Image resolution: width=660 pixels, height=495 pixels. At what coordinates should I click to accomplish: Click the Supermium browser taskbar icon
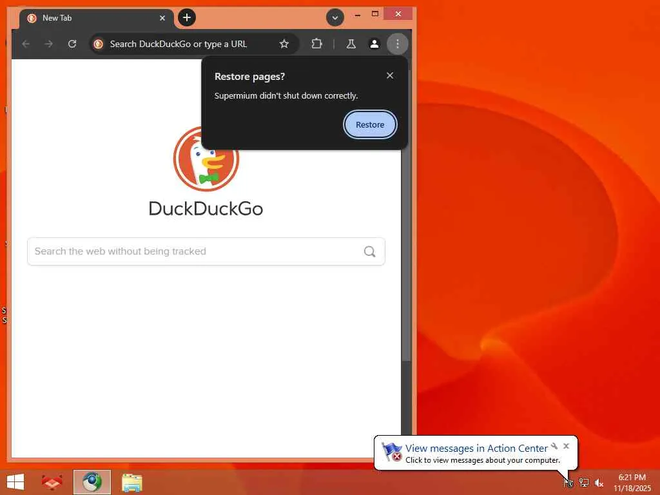(92, 482)
